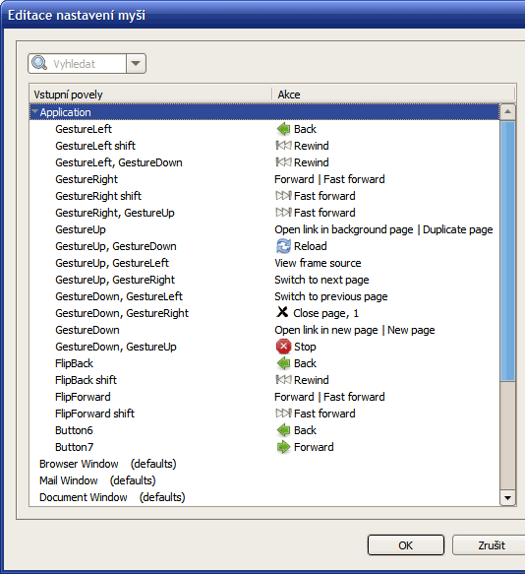Click the red Stop icon
Image resolution: width=525 pixels, height=574 pixels.
pos(283,347)
